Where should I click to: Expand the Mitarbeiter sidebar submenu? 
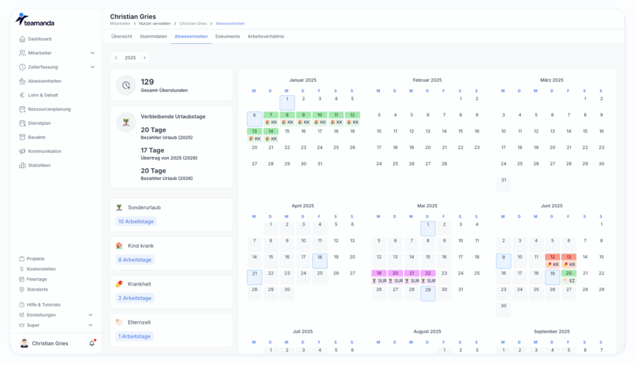(92, 53)
